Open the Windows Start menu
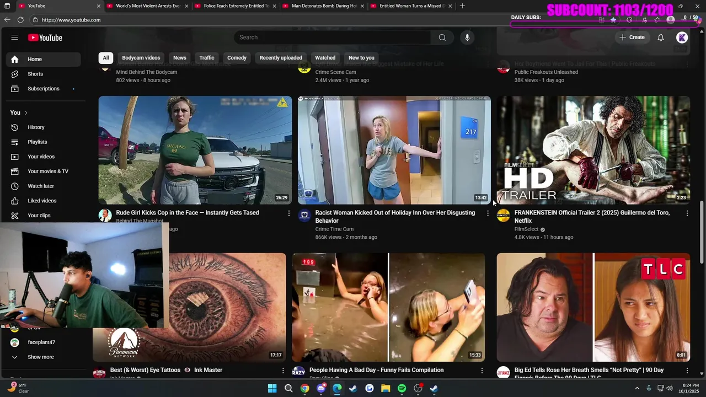The height and width of the screenshot is (397, 706). pos(272,388)
